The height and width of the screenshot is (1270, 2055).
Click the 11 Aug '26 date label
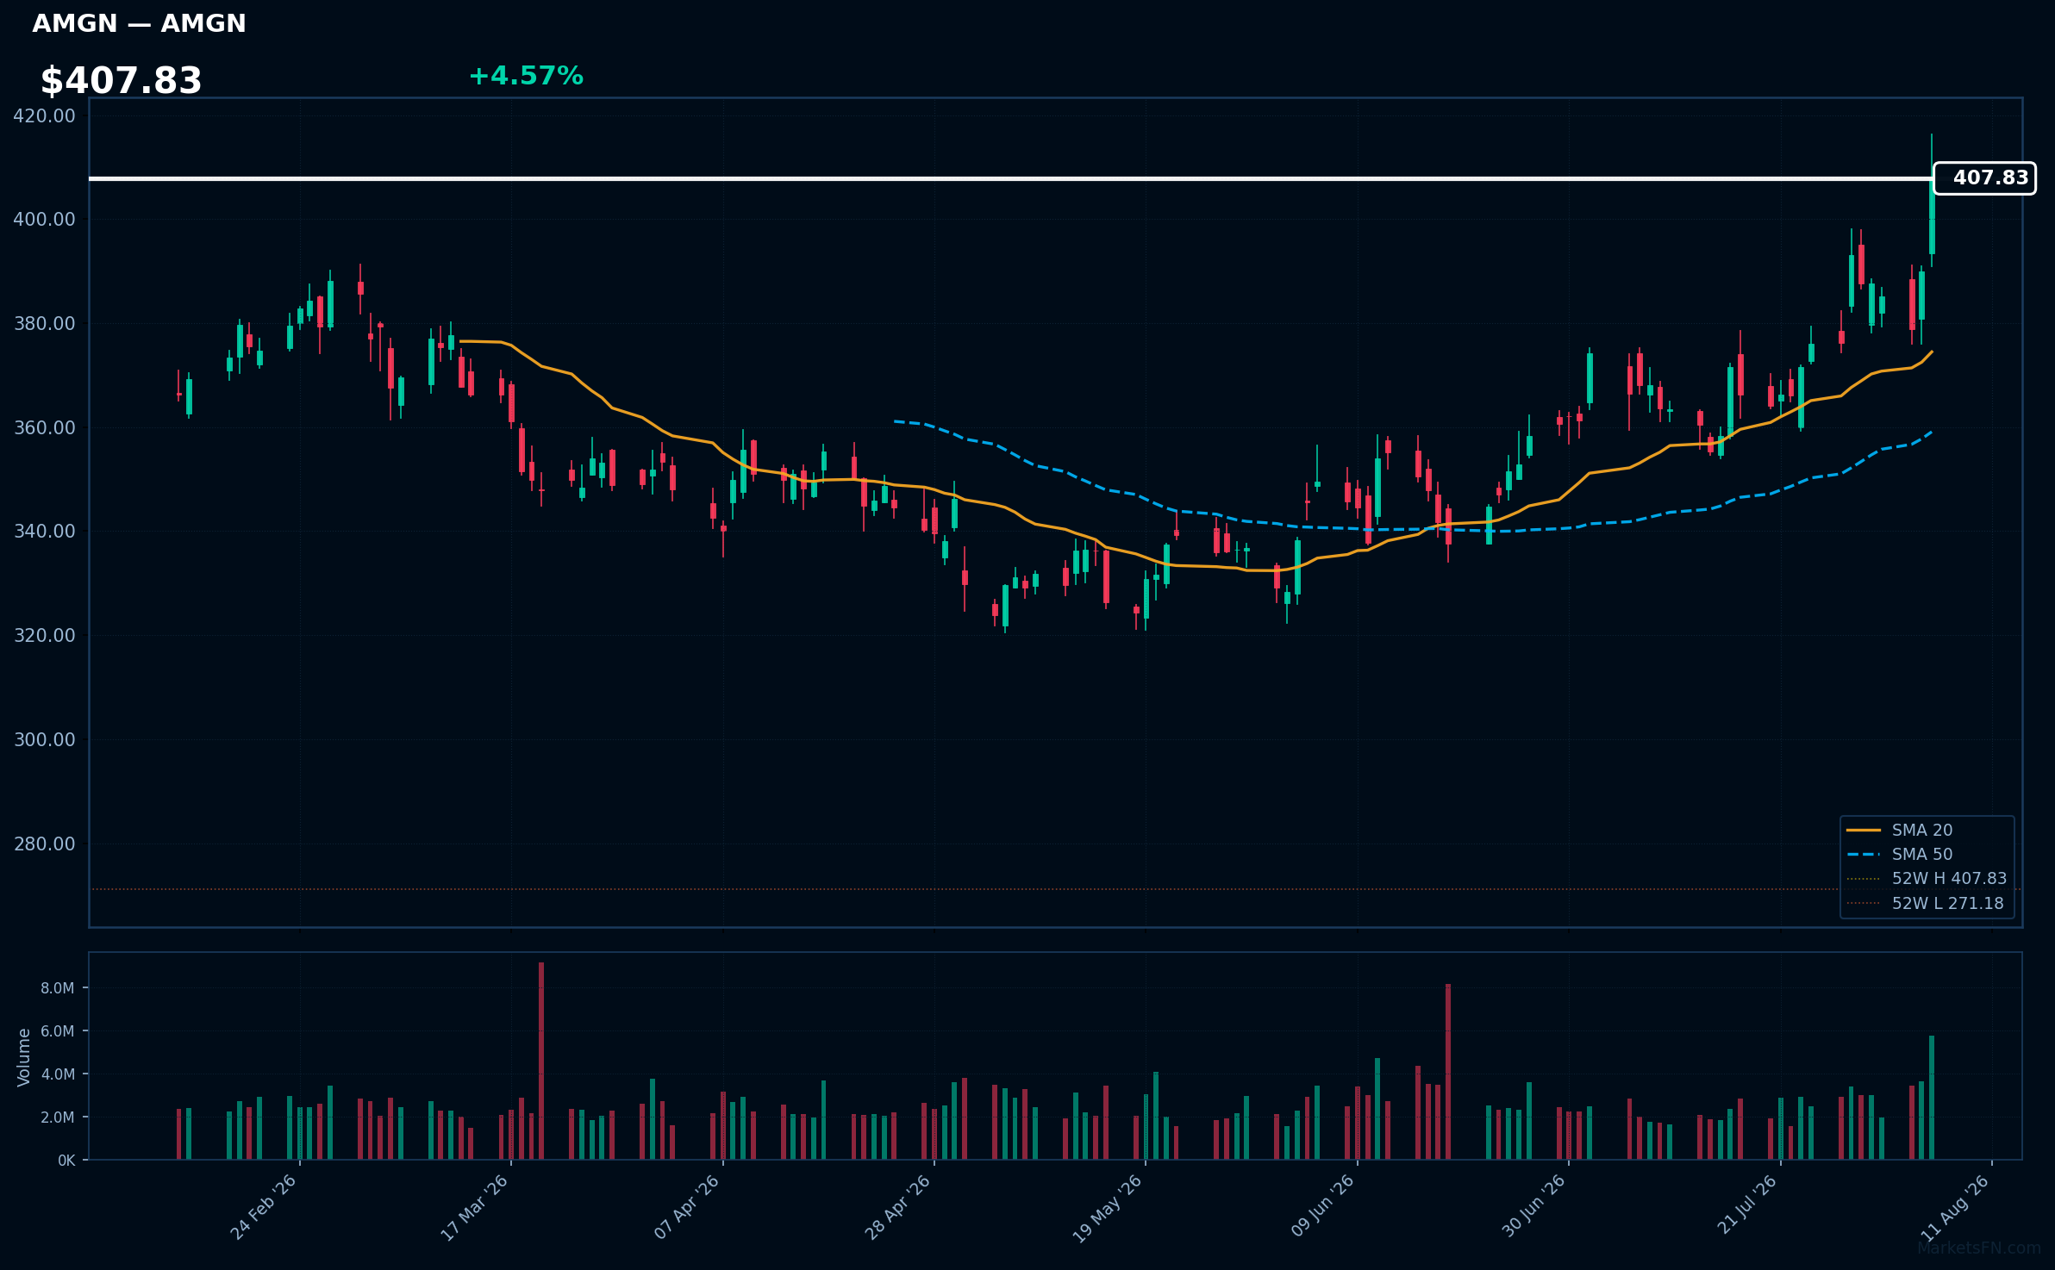1955,1207
